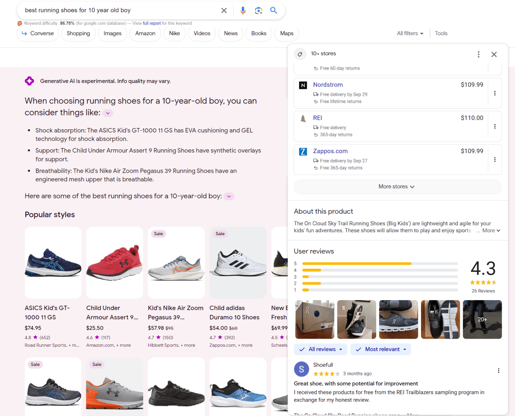
Task: Click Shoefull's reviewer avatar
Action: 301,369
